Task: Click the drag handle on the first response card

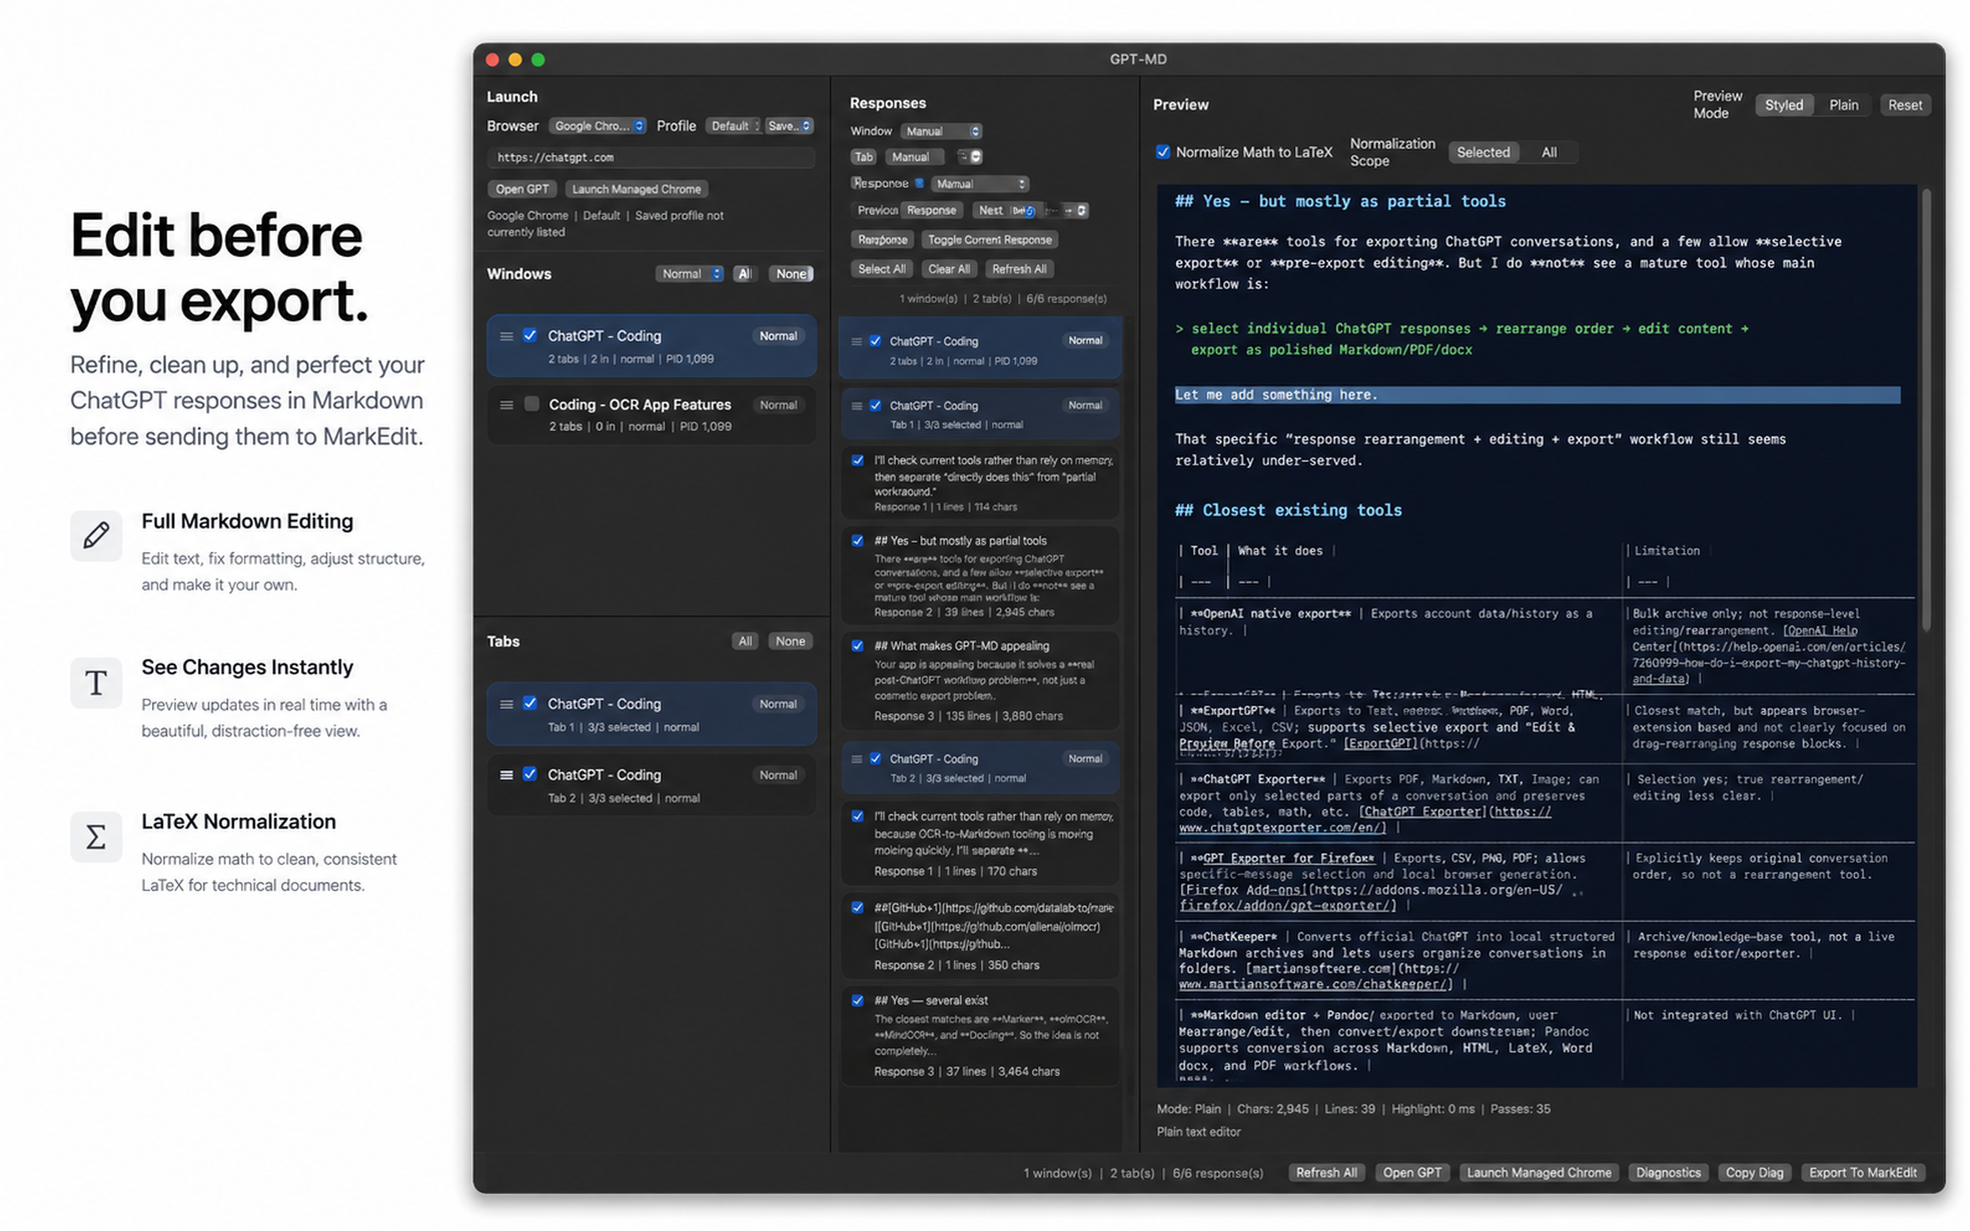Action: coord(856,341)
